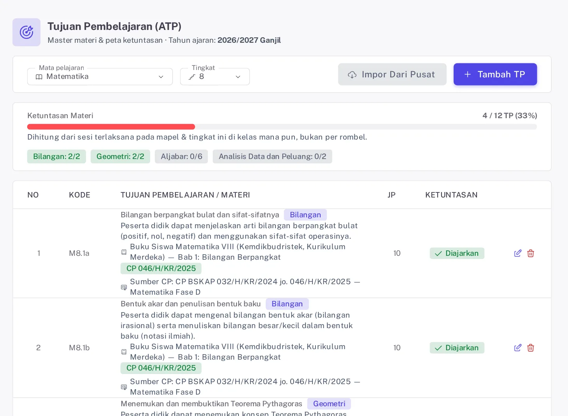Open the Tingkat 8 dropdown
568x416 pixels.
215,77
